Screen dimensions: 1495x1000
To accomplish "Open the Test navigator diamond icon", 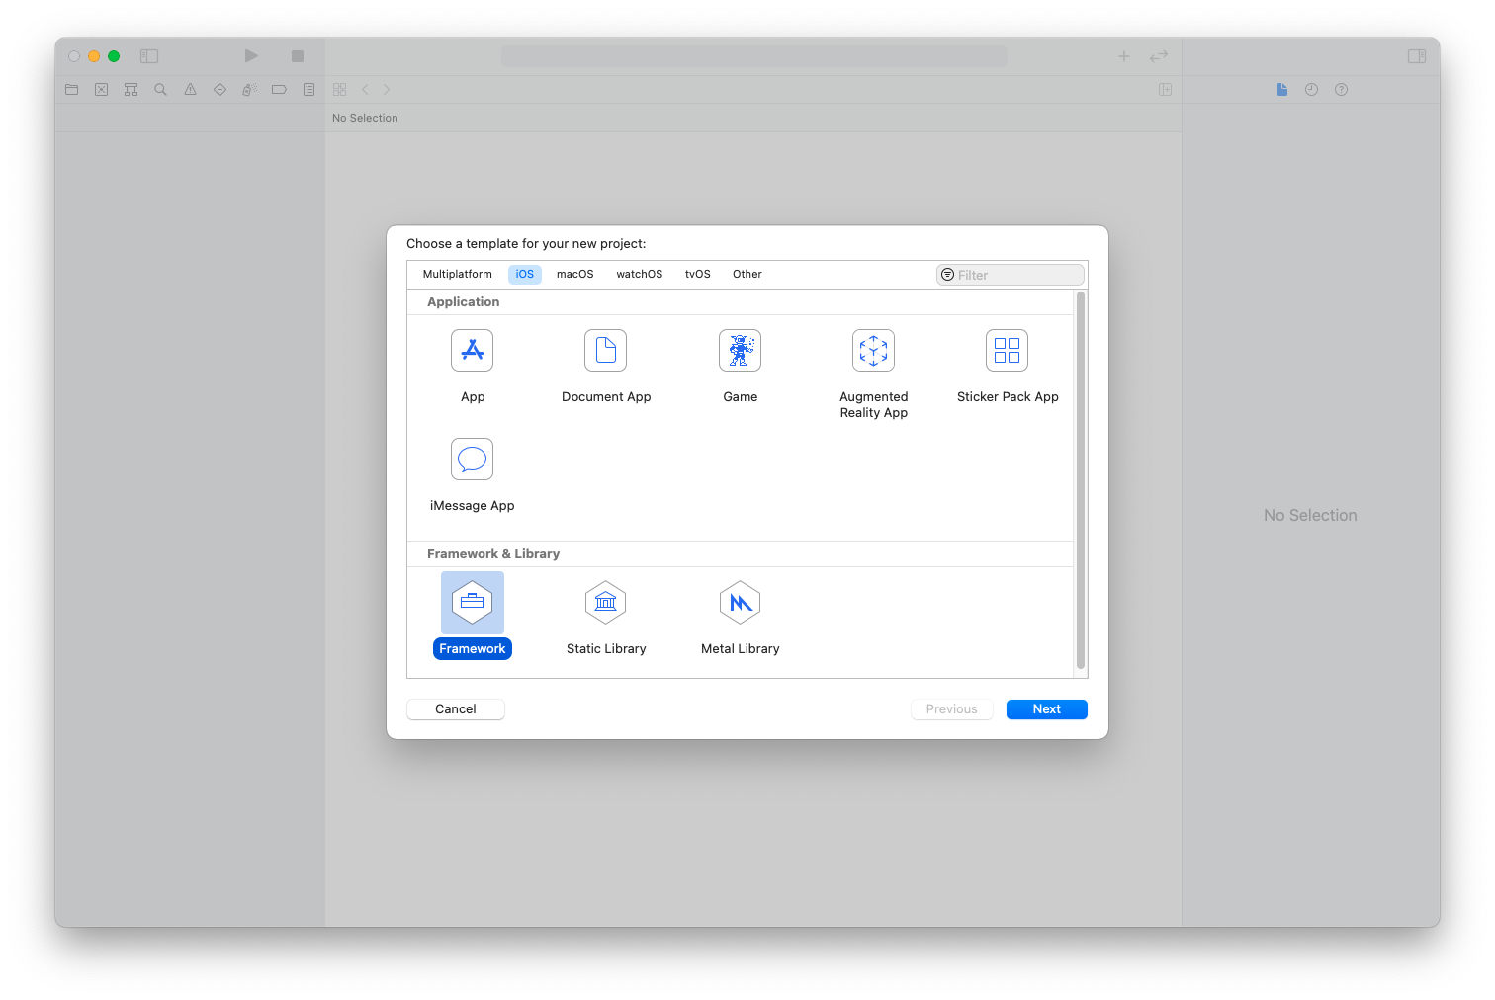I will tap(220, 89).
